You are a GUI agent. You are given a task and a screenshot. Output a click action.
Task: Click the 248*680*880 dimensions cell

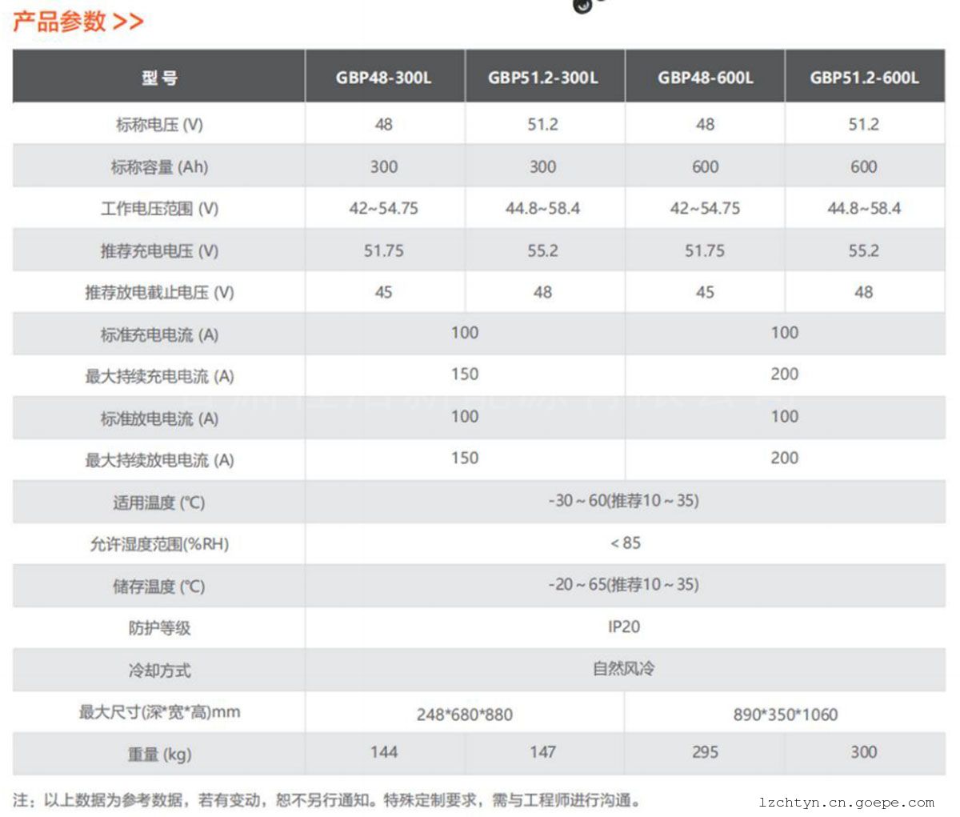[x=464, y=715]
